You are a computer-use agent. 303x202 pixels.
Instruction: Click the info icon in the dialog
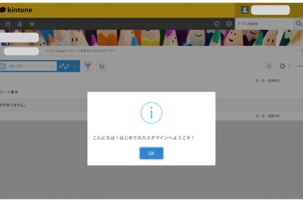[x=151, y=113]
